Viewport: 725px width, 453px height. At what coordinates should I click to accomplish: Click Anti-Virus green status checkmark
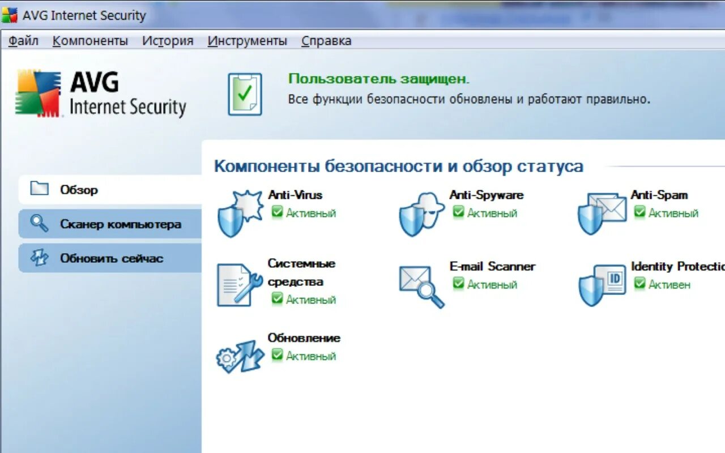[277, 212]
